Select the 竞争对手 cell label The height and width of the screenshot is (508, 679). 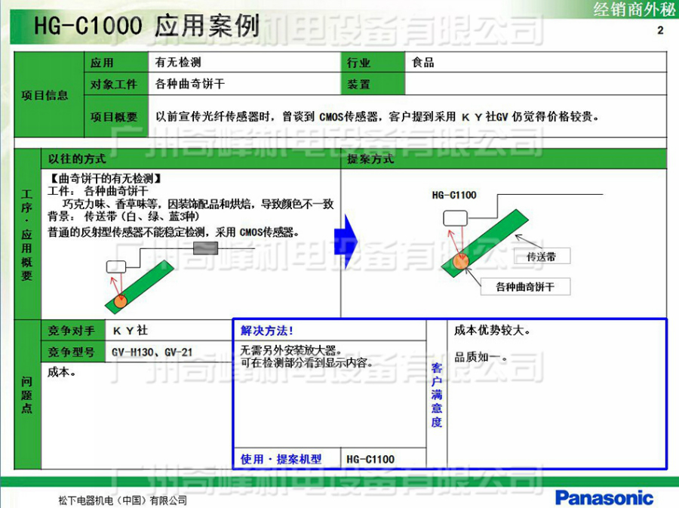[72, 331]
